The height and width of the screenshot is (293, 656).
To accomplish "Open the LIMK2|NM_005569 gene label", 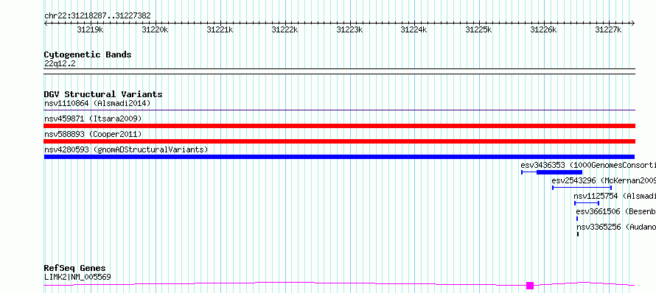I will pos(77,277).
